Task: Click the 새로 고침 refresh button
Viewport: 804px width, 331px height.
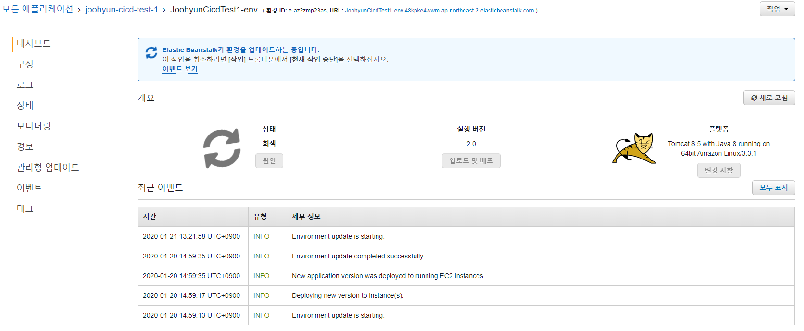Action: tap(769, 98)
